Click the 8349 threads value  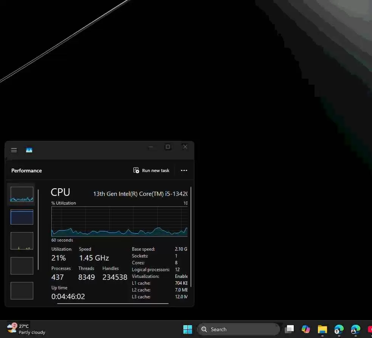click(87, 277)
